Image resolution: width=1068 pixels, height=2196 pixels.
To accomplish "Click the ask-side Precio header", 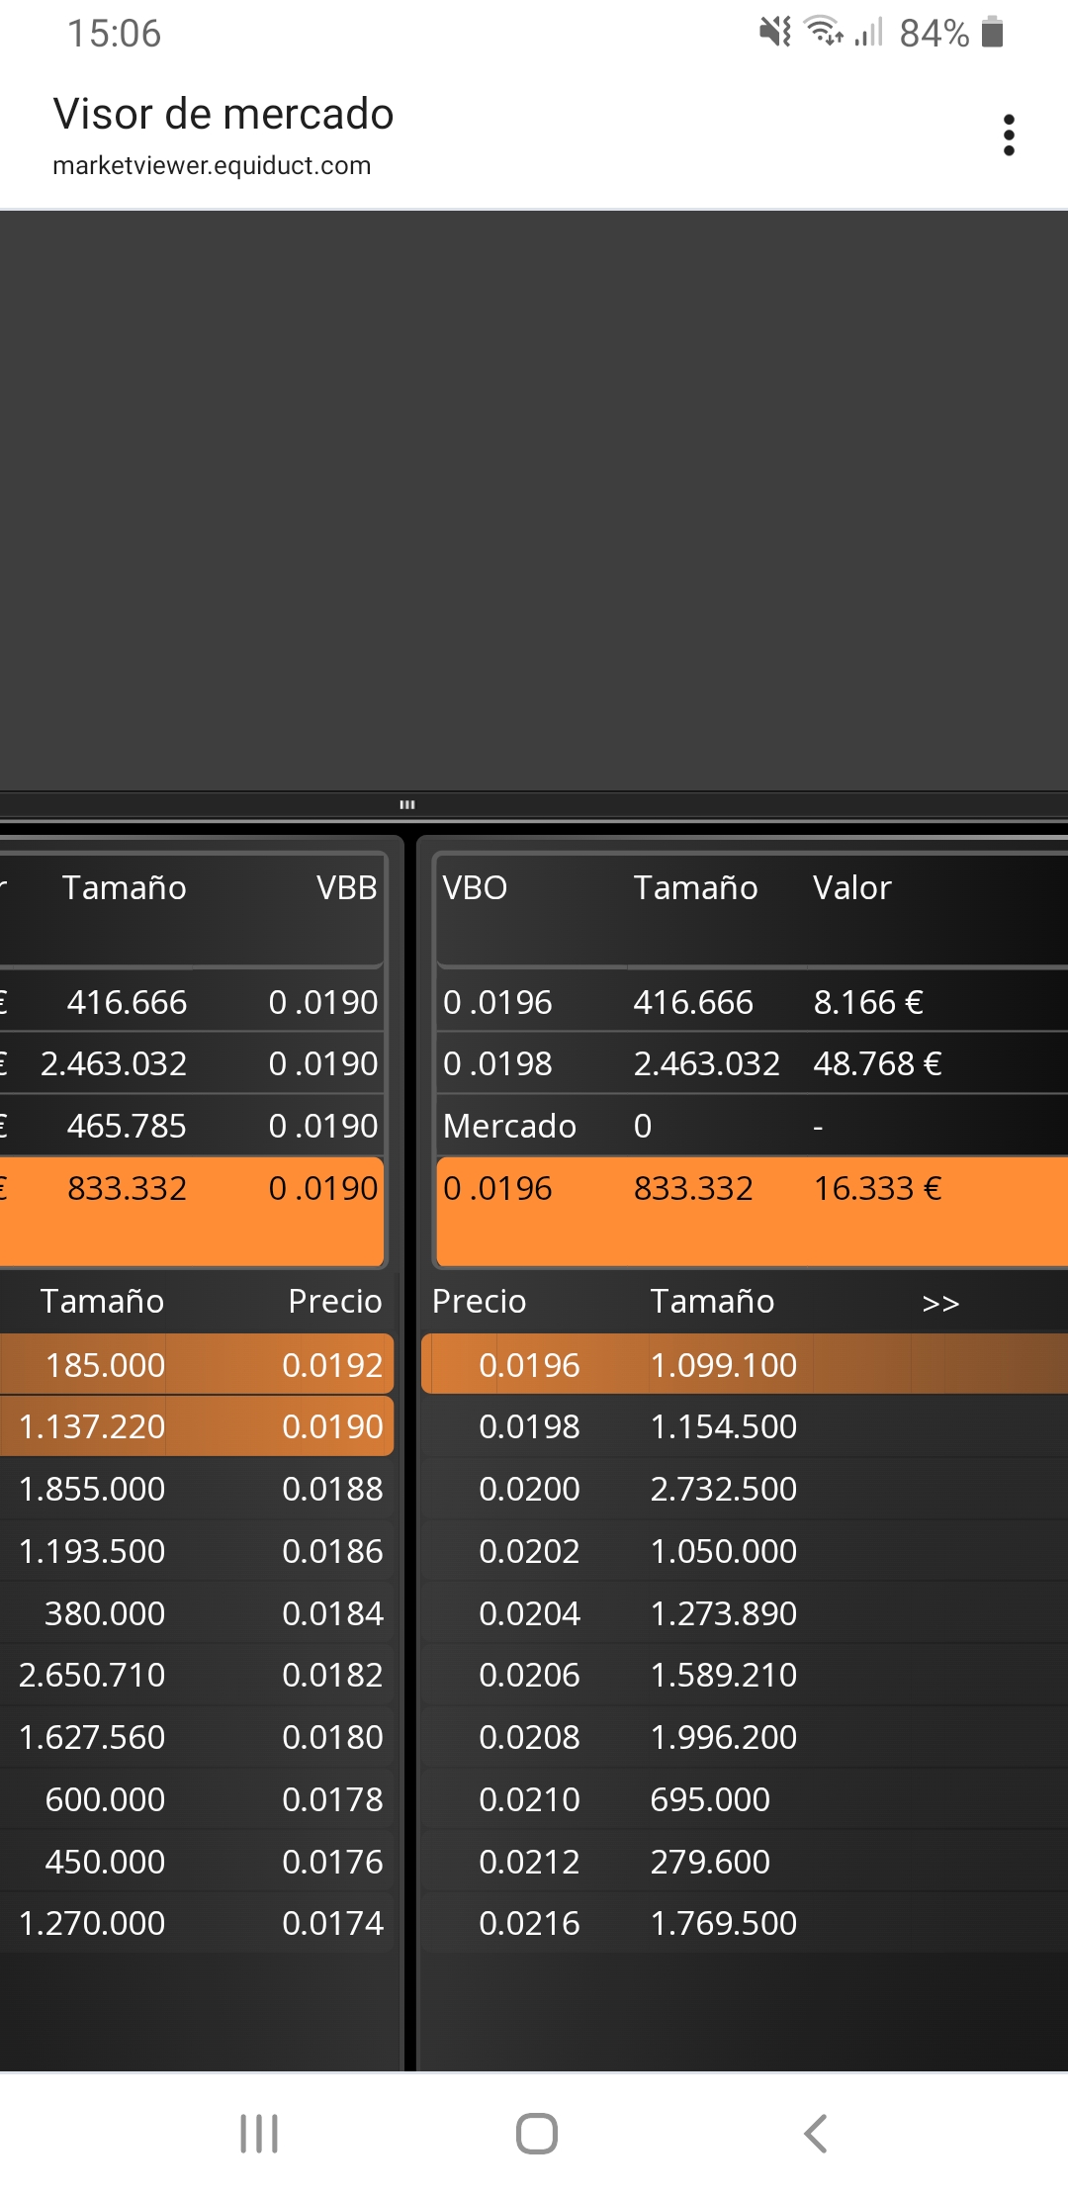I will 480,1301.
